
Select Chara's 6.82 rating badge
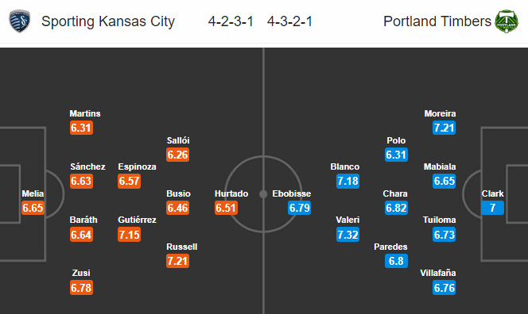coord(396,208)
